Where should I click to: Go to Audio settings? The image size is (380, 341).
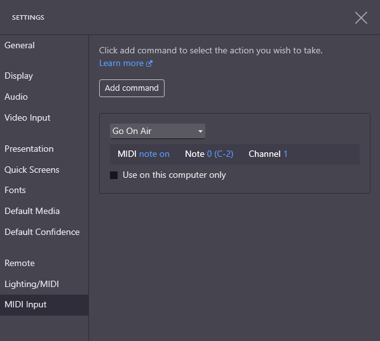[16, 97]
